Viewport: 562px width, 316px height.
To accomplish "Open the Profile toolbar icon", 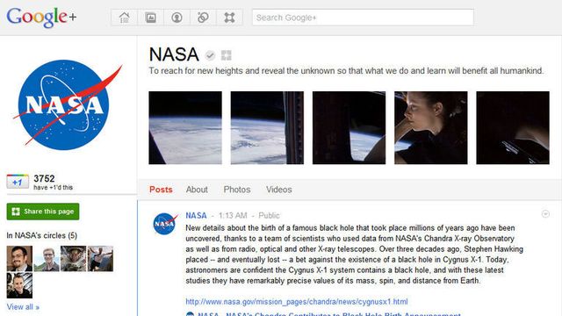I will 177,18.
